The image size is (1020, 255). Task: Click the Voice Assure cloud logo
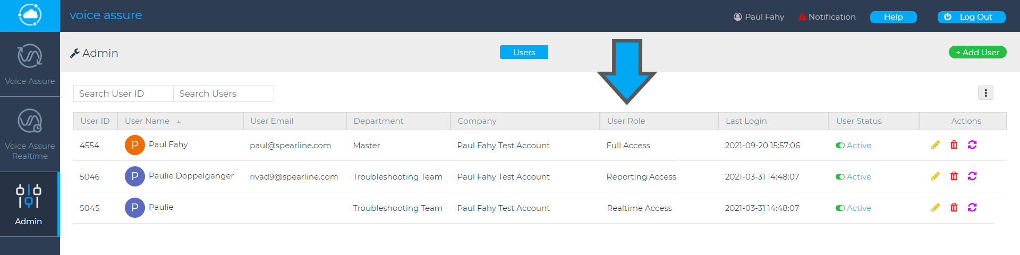pyautogui.click(x=30, y=15)
